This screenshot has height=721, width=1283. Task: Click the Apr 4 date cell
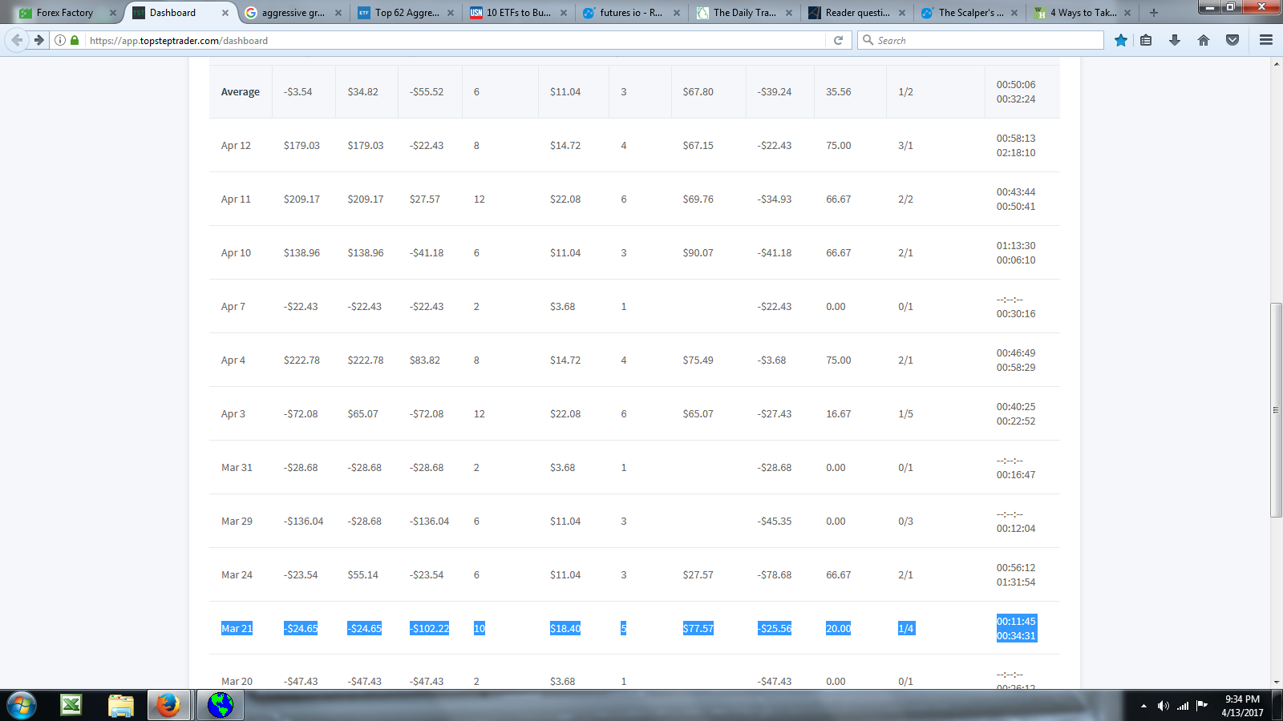(233, 360)
